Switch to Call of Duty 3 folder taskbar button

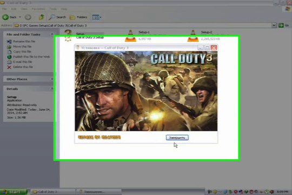pos(53,192)
